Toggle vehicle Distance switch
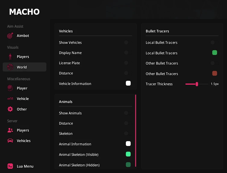The height and width of the screenshot is (173, 227). (x=128, y=73)
